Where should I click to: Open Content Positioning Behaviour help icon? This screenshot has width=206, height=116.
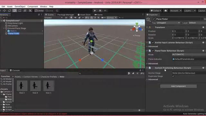(x=203, y=68)
